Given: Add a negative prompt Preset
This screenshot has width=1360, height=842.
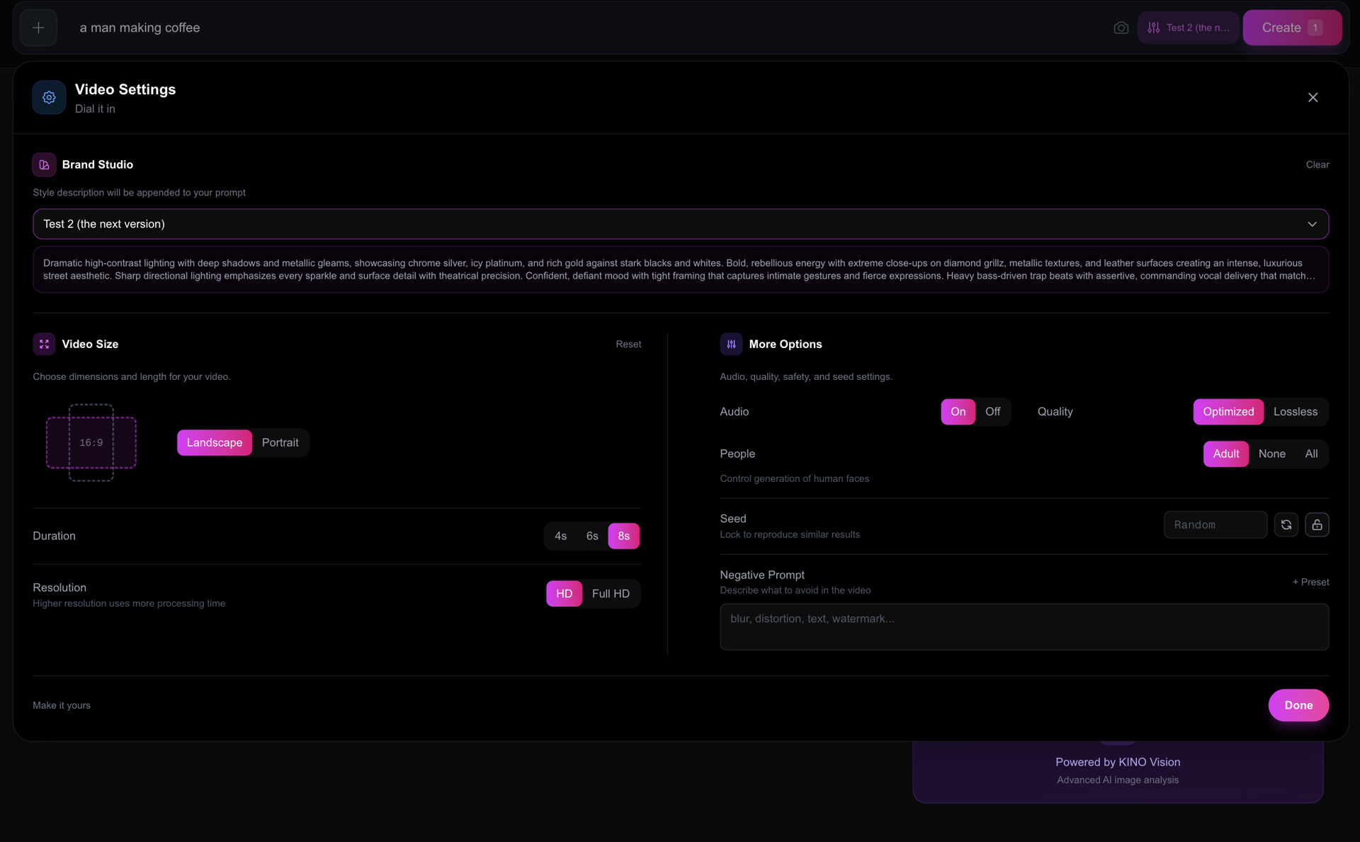Looking at the screenshot, I should click(1310, 582).
